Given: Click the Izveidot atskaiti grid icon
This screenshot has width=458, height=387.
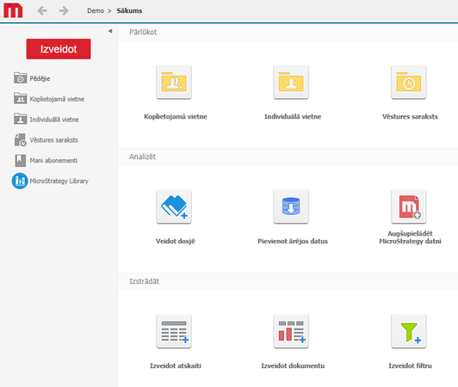Looking at the screenshot, I should click(x=174, y=332).
